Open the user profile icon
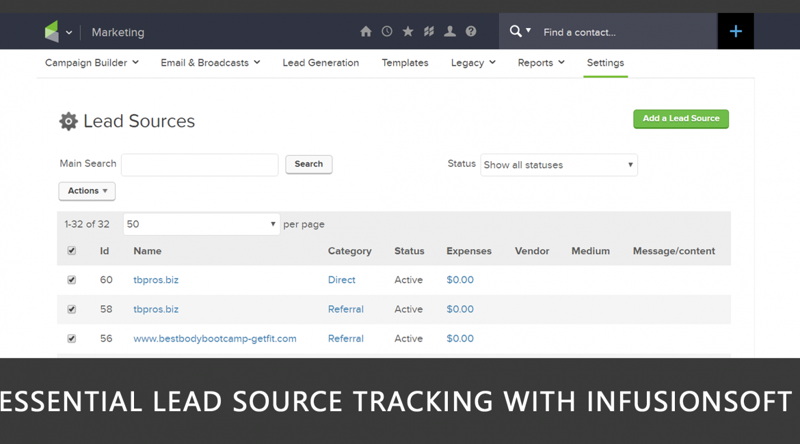Image resolution: width=800 pixels, height=444 pixels. point(450,31)
